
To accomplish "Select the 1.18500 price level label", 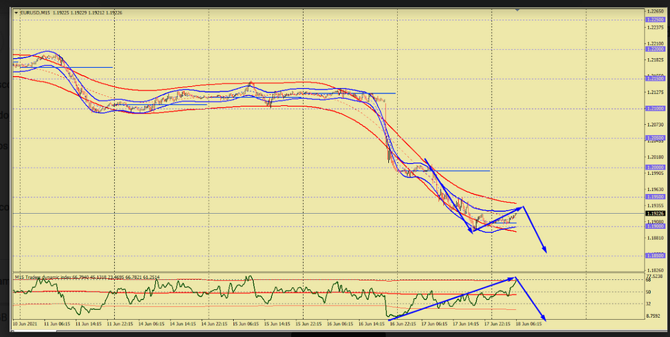I will 655,255.
